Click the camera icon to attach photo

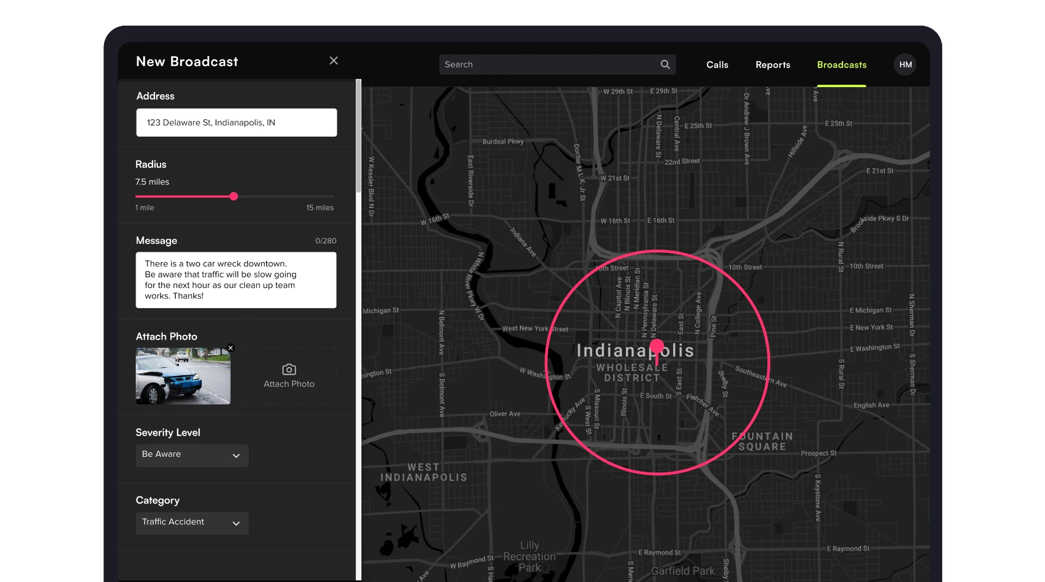(x=289, y=370)
